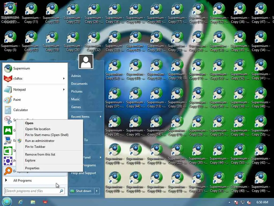
Task: Select desktop icon Supermium - Copy (55)
Action: [x=261, y=126]
